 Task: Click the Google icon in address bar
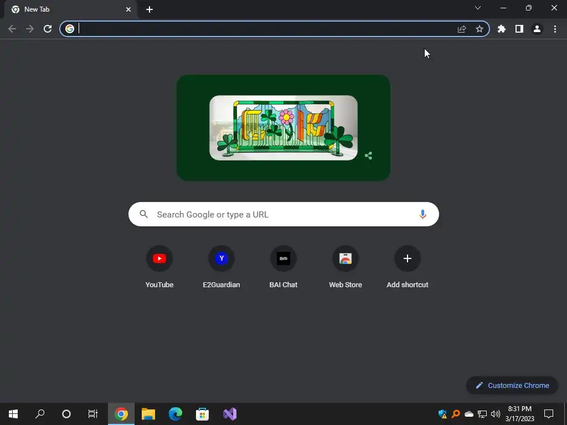coord(70,29)
